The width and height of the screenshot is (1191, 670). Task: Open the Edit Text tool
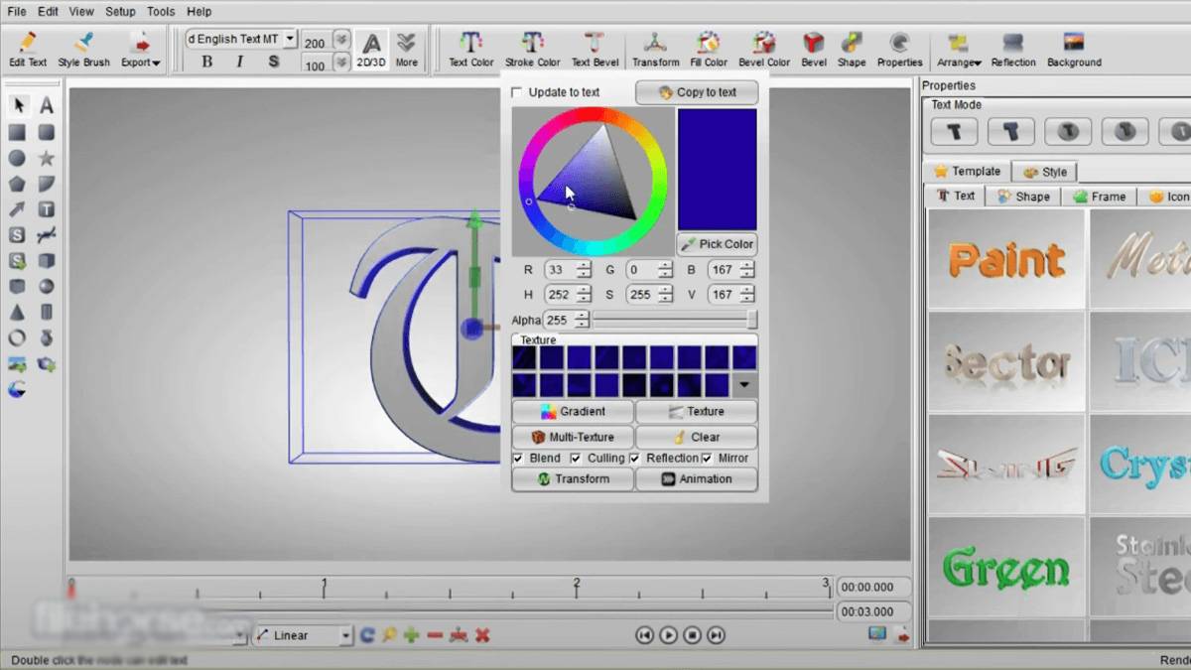[28, 50]
